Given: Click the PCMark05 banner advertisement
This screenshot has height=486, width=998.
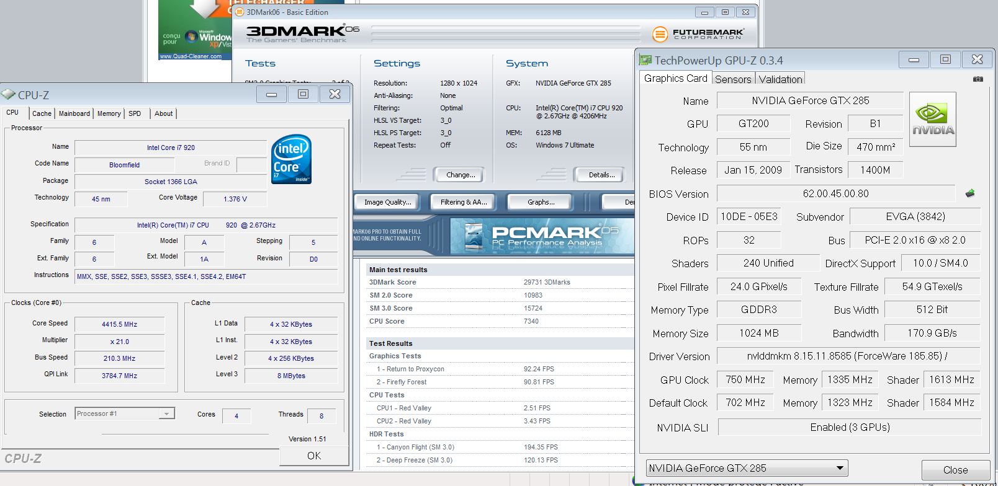Looking at the screenshot, I should pyautogui.click(x=542, y=236).
